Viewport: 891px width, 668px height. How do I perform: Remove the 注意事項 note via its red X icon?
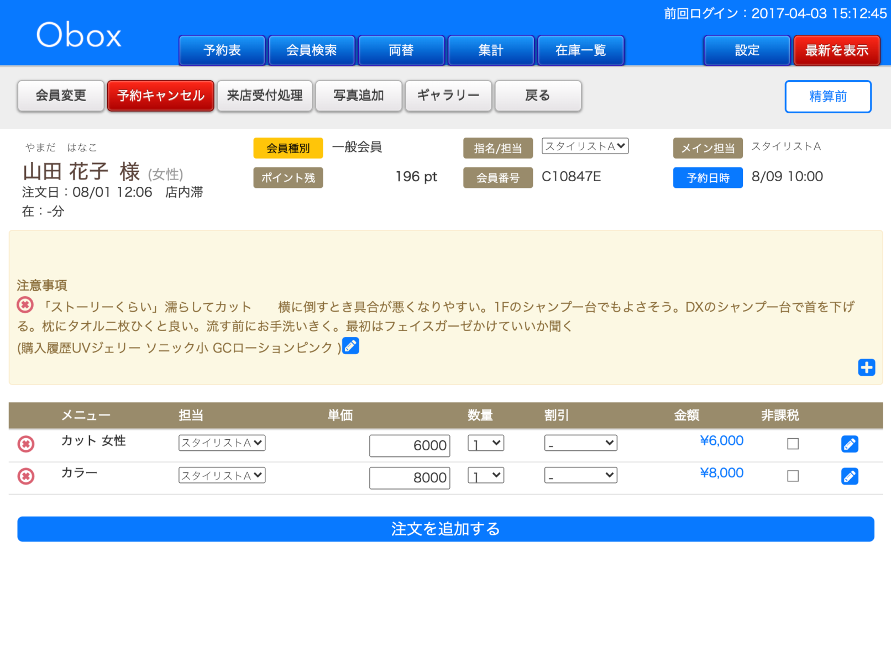pos(25,304)
